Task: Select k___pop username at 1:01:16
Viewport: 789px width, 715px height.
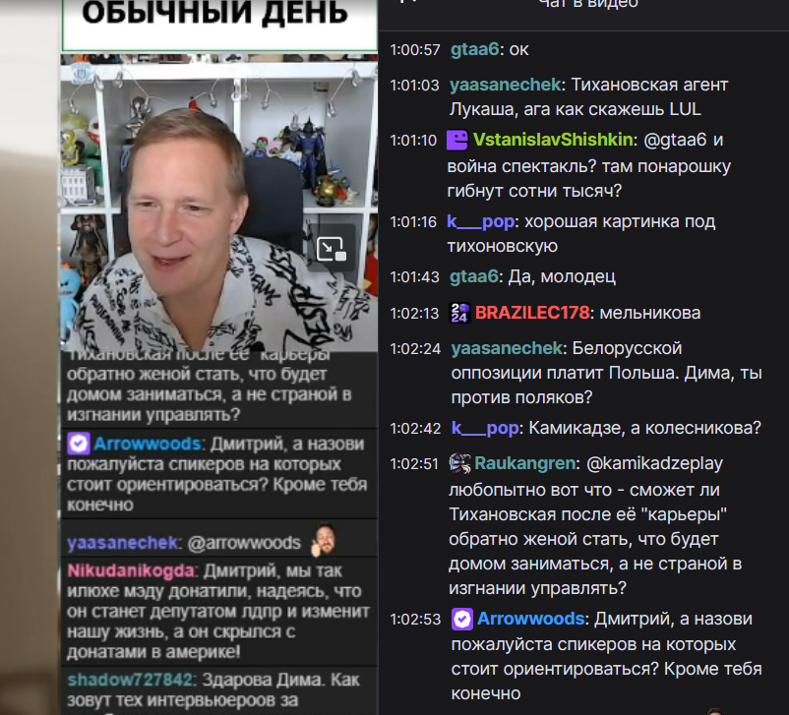Action: point(480,221)
